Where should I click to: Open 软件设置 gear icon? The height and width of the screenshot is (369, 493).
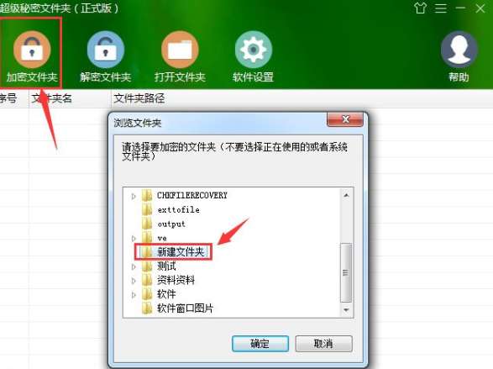254,50
